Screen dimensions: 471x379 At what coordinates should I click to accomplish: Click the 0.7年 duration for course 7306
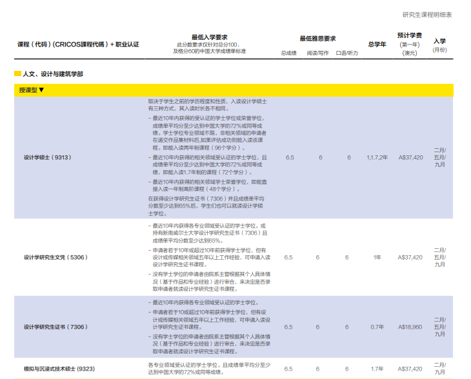tap(377, 327)
